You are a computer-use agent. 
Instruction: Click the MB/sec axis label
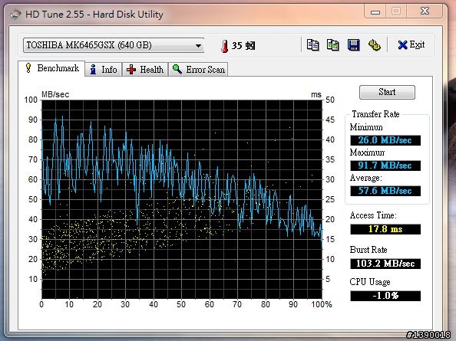point(55,94)
